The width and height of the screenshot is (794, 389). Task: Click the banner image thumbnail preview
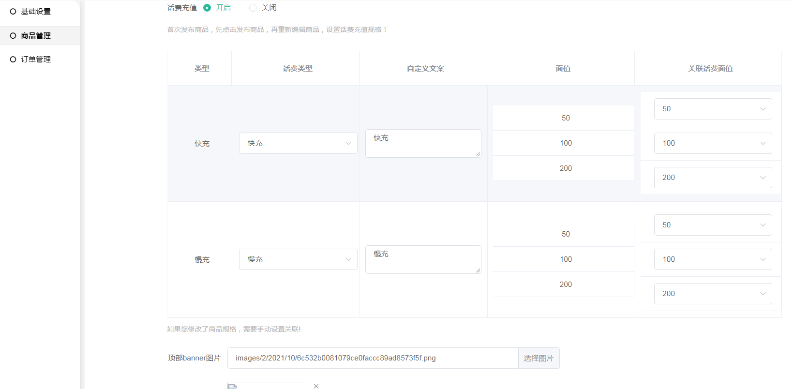[267, 386]
